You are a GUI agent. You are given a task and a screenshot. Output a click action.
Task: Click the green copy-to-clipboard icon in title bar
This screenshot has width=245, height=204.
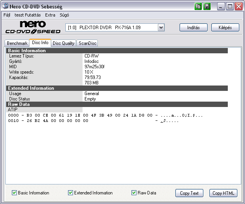(198, 7)
